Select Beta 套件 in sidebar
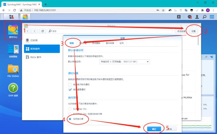 pos(42,57)
